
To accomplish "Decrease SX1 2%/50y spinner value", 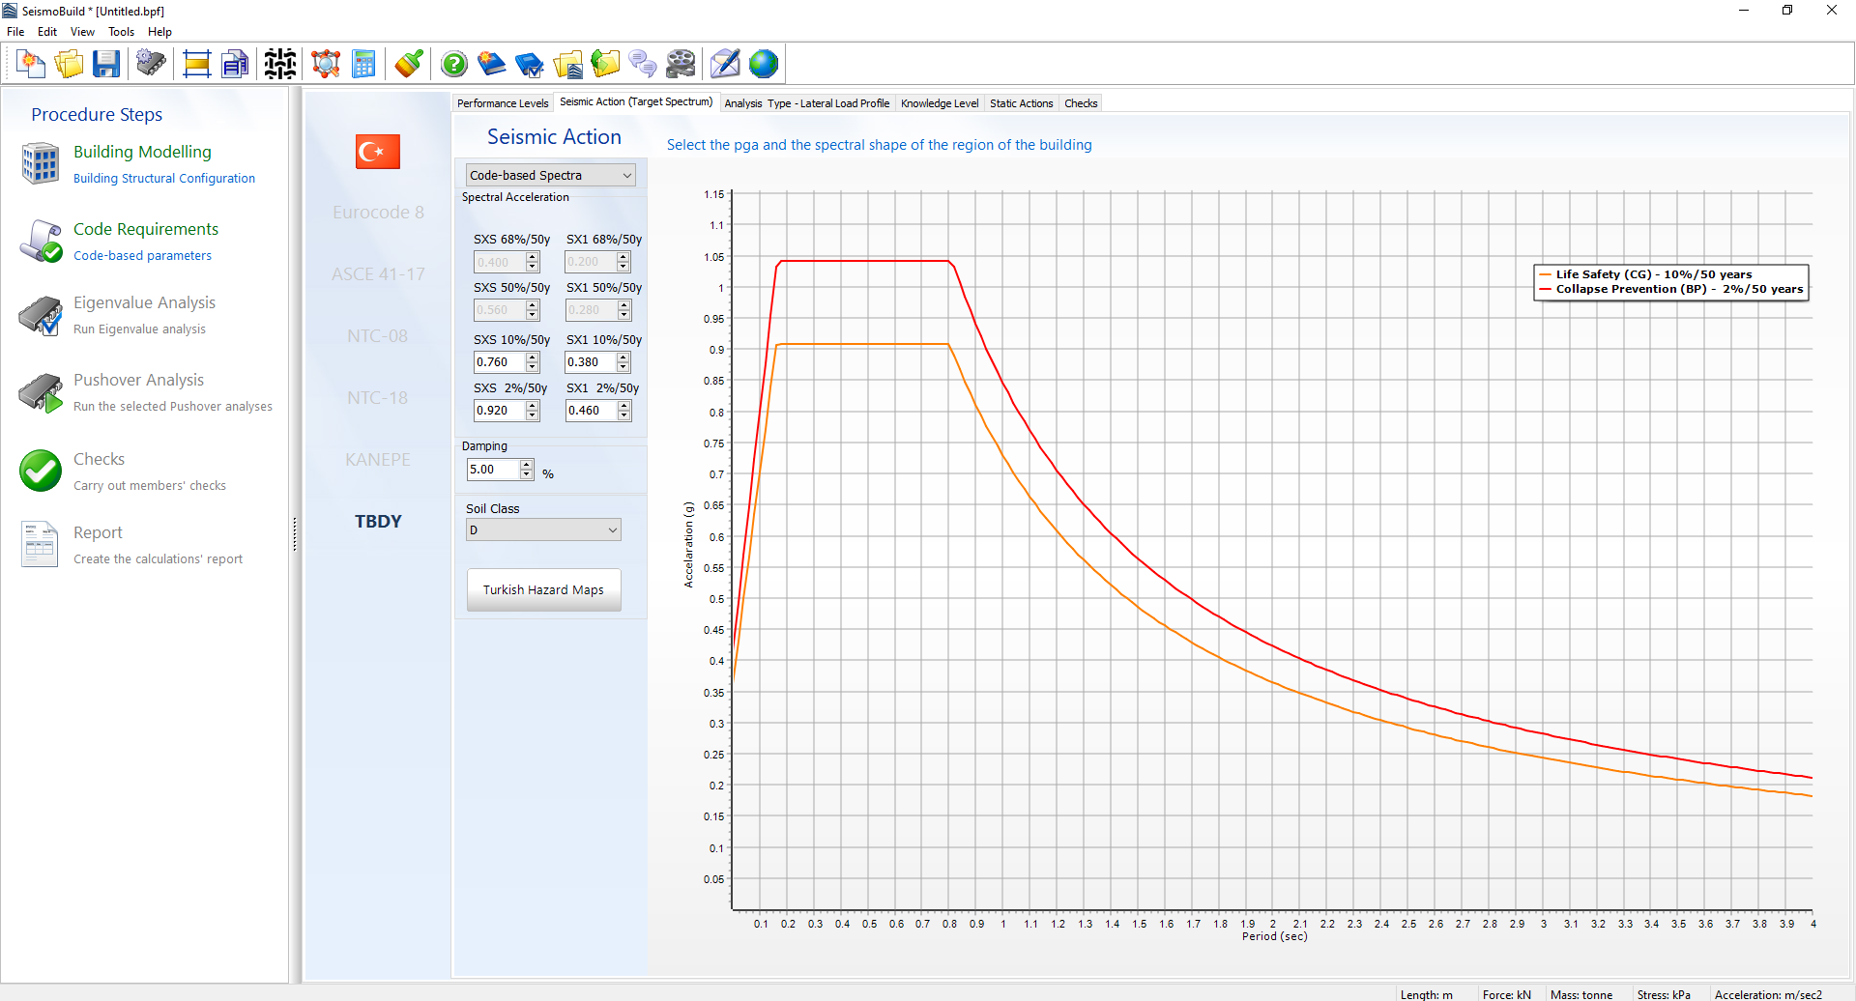I will pos(624,415).
